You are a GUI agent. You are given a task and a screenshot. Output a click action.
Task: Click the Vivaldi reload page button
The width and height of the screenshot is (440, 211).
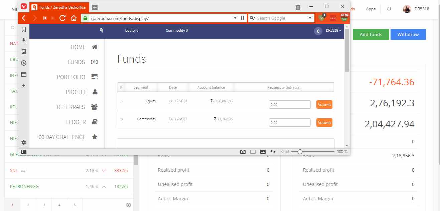click(x=62, y=18)
